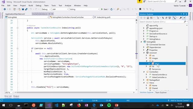This screenshot has height=109, width=193.
Task: Open Spotify from the taskbar
Action: point(109,105)
